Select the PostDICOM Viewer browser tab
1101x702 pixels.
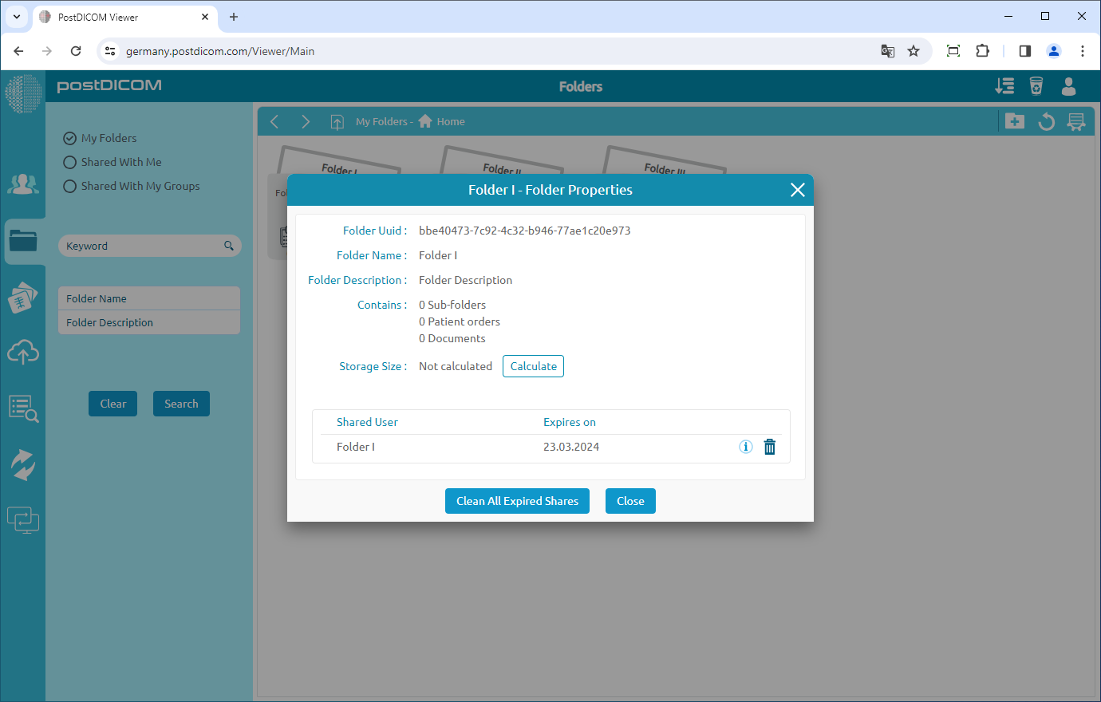coord(120,17)
